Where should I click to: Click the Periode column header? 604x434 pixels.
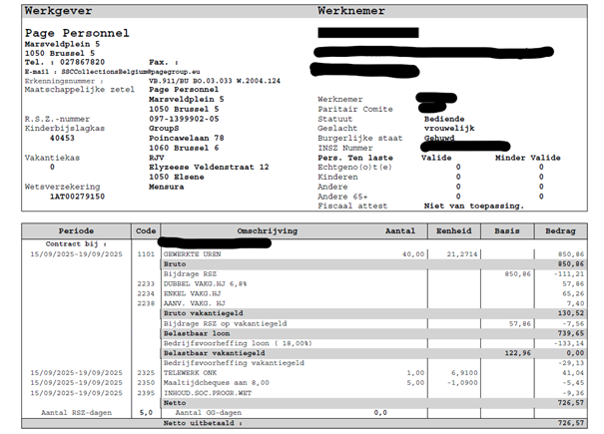coord(76,229)
